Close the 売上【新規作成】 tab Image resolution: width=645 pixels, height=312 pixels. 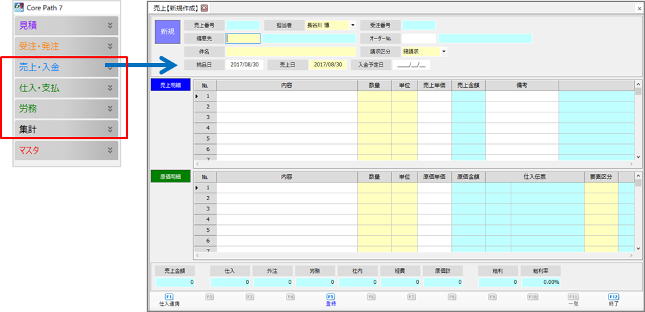point(204,7)
